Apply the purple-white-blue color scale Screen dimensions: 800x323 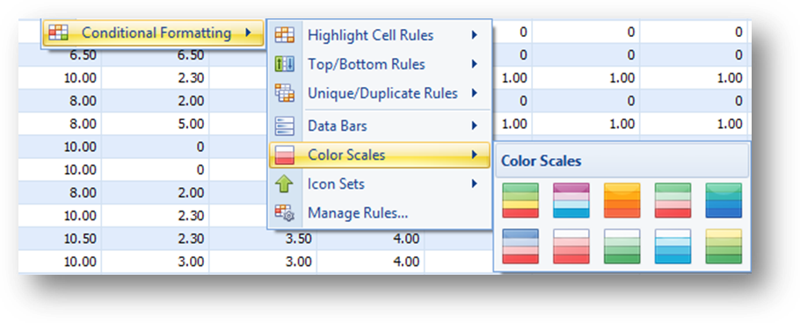point(571,201)
